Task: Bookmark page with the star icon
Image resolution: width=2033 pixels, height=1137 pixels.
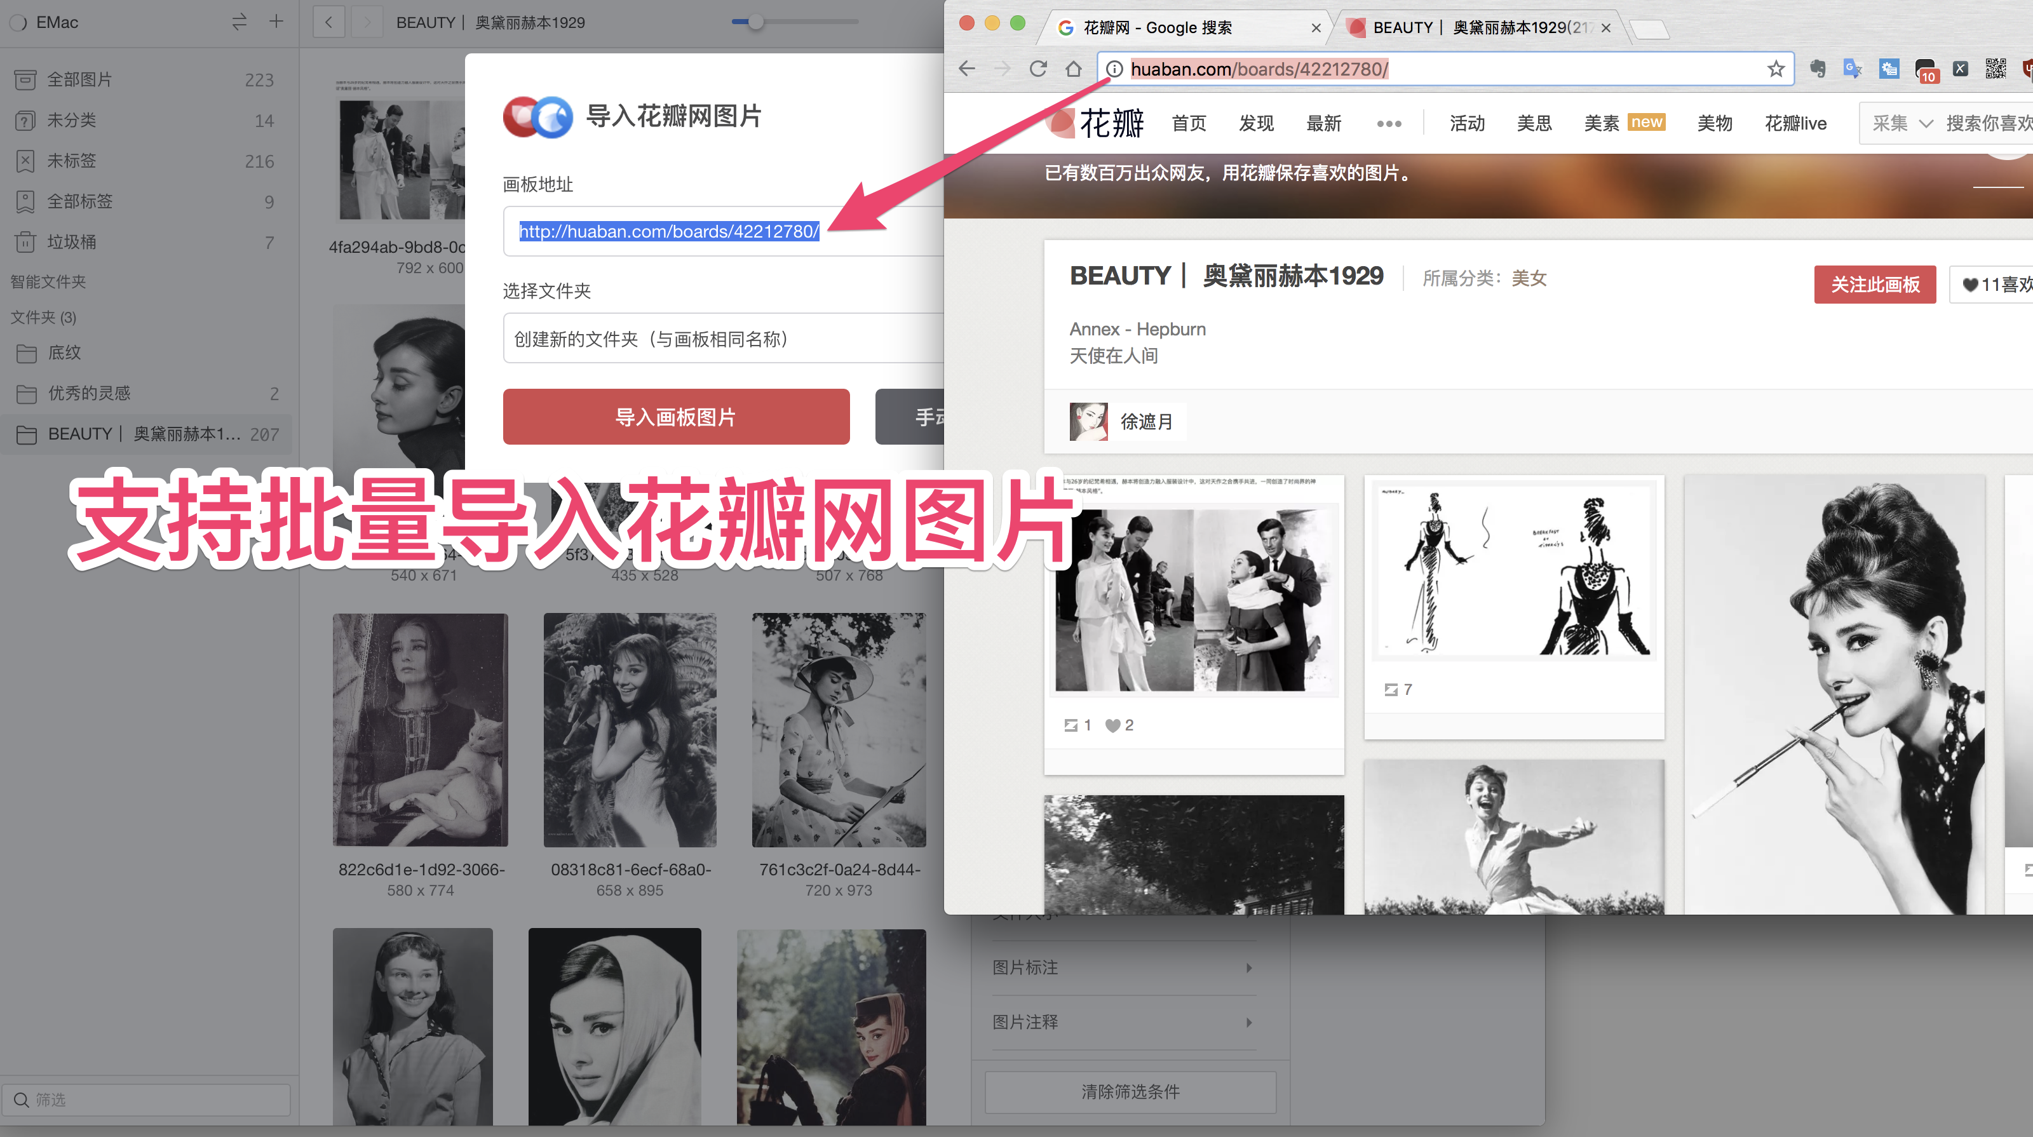Action: pos(1776,69)
